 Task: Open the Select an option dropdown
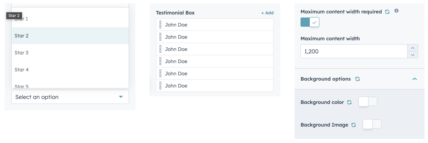tap(70, 97)
